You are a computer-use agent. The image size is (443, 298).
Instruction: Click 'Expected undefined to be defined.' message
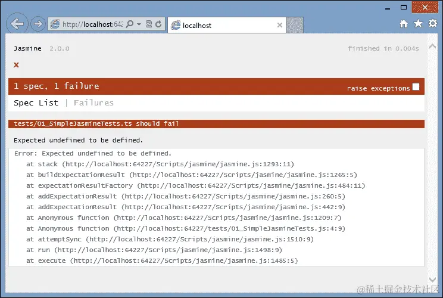coord(78,140)
